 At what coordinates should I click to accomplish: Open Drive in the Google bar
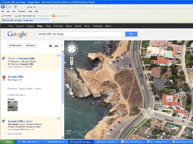[x=87, y=26]
